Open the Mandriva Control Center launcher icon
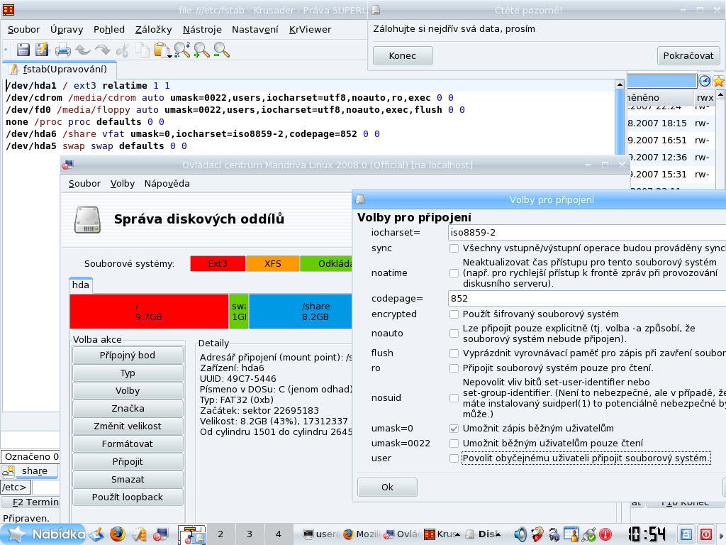Screen dimensions: 726x545 (160, 534)
